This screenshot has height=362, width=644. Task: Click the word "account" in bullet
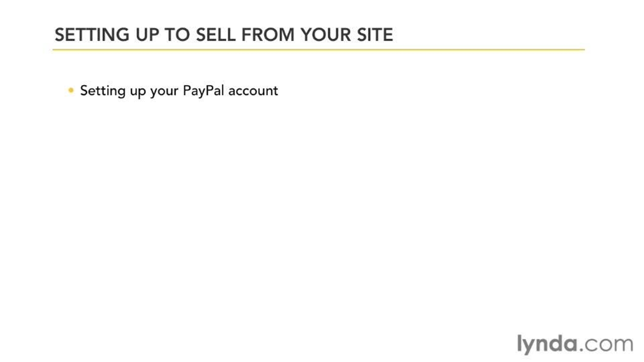[253, 90]
